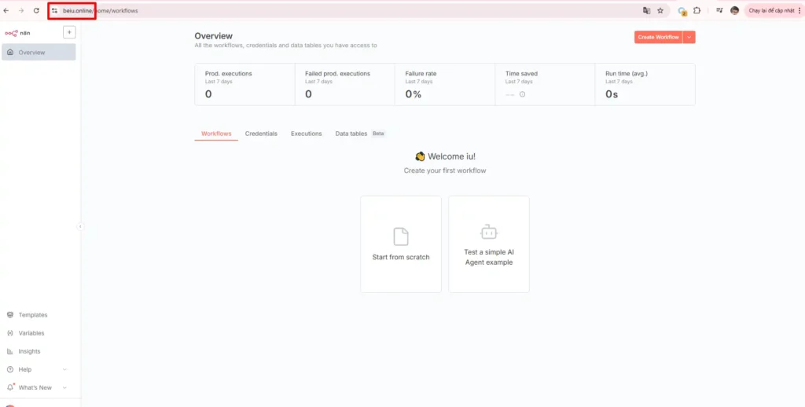Image resolution: width=805 pixels, height=407 pixels.
Task: Open Insights from the sidebar
Action: click(29, 351)
